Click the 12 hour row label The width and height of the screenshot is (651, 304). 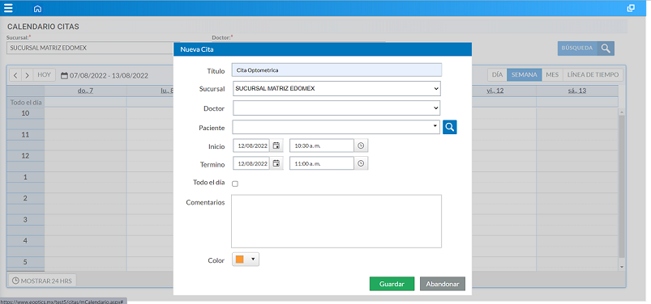pyautogui.click(x=25, y=156)
